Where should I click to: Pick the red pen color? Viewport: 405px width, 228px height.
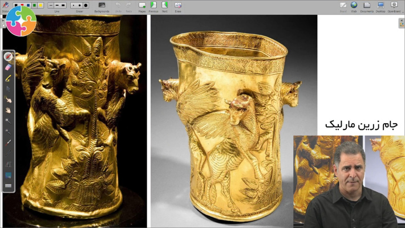(22, 5)
